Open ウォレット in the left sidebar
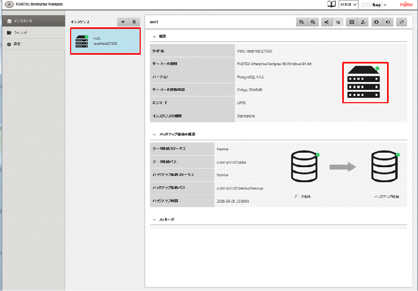Image resolution: width=418 pixels, height=291 pixels. [x=34, y=33]
